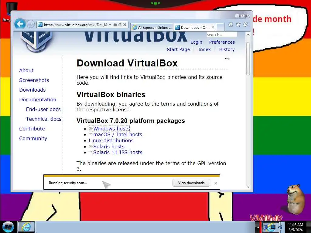Screen dimensions: 311x233
Task: Open the Preferences link
Action: (222, 42)
